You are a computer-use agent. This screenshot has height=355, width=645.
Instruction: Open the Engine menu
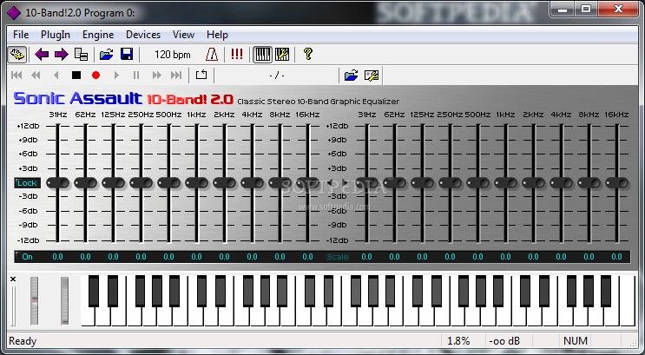point(98,35)
